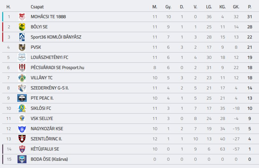Open the VSK SELLYE team page
The width and height of the screenshot is (259, 168).
(42, 119)
